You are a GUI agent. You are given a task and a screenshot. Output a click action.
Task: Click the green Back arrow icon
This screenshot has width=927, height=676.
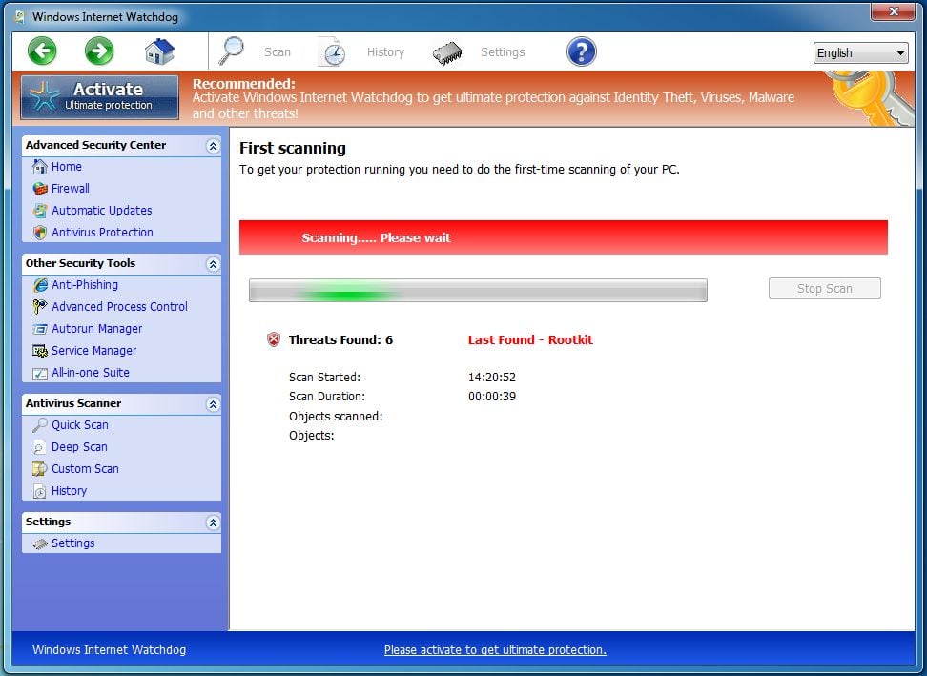click(x=42, y=51)
